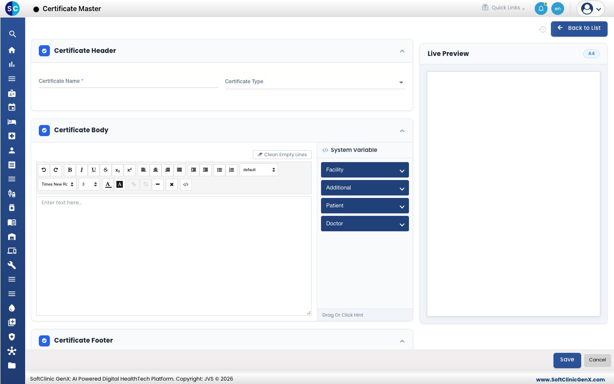Screen dimensions: 614x384
Task: Toggle bold formatting
Action: (70, 170)
